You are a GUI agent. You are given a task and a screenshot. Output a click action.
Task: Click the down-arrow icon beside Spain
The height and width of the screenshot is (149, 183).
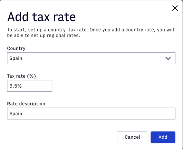[168, 58]
